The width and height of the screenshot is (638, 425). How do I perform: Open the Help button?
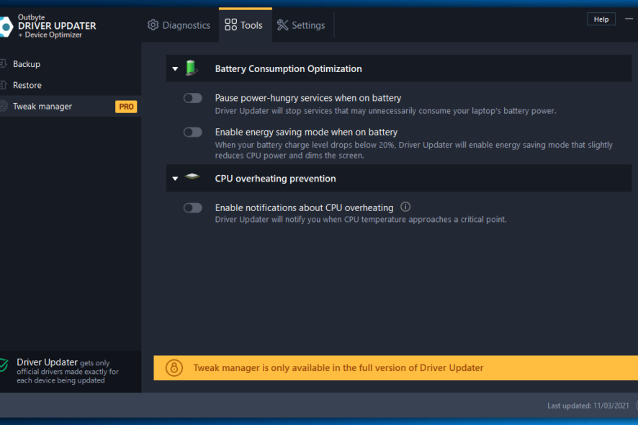[x=601, y=19]
